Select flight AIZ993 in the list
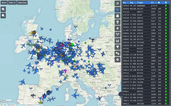 click(146, 27)
